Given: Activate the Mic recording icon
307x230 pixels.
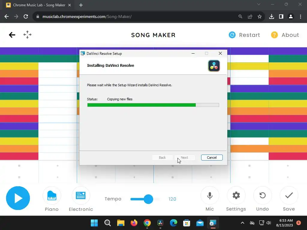Looking at the screenshot, I should [x=210, y=195].
